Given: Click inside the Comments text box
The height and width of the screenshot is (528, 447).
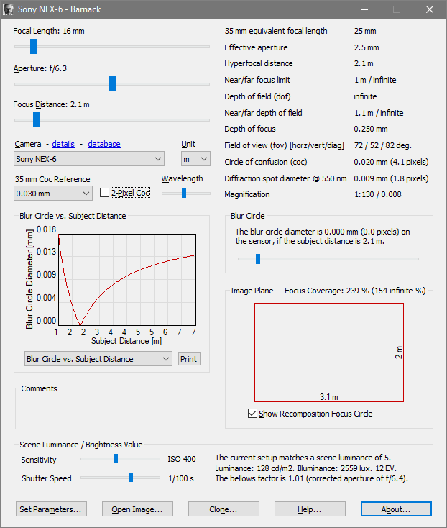Looking at the screenshot, I should 113,410.
